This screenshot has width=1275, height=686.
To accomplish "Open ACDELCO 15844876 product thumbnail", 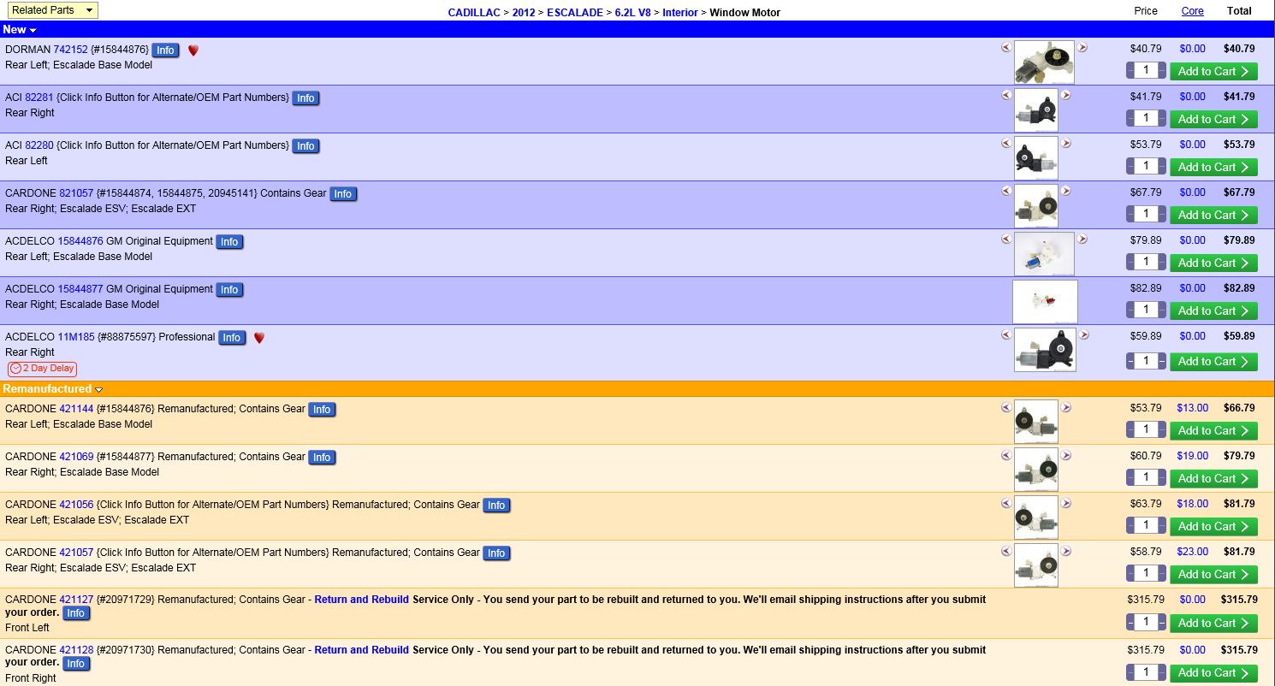I will pyautogui.click(x=1044, y=254).
